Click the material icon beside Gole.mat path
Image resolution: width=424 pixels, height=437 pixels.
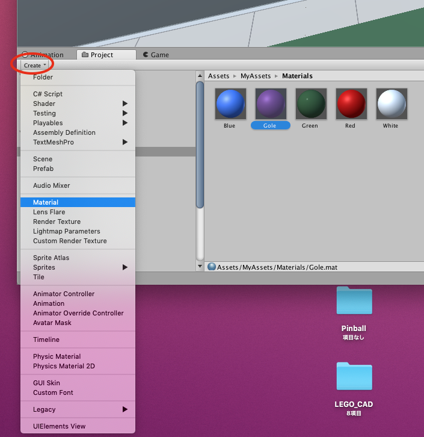(x=212, y=267)
